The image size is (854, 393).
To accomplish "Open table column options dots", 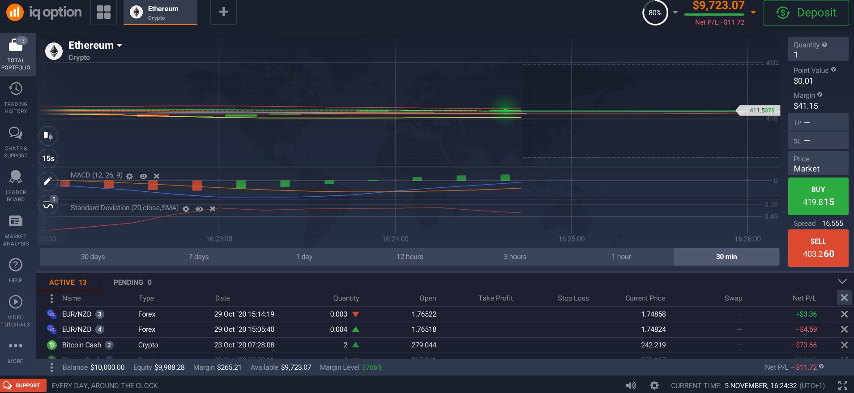I will tap(51, 298).
